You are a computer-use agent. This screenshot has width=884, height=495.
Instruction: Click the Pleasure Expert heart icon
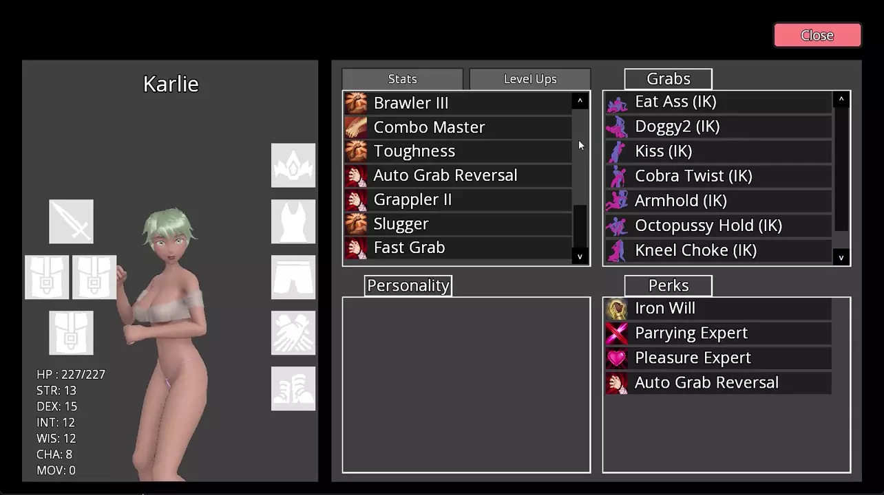(x=617, y=358)
